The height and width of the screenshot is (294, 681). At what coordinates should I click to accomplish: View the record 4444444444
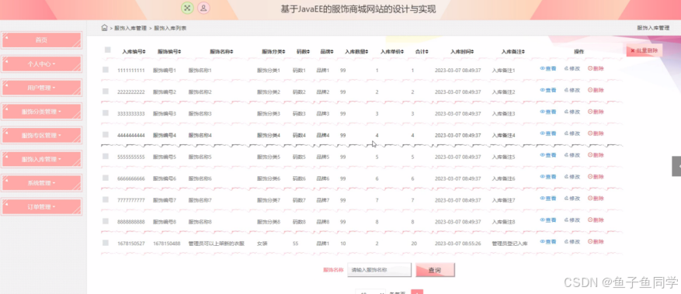547,133
